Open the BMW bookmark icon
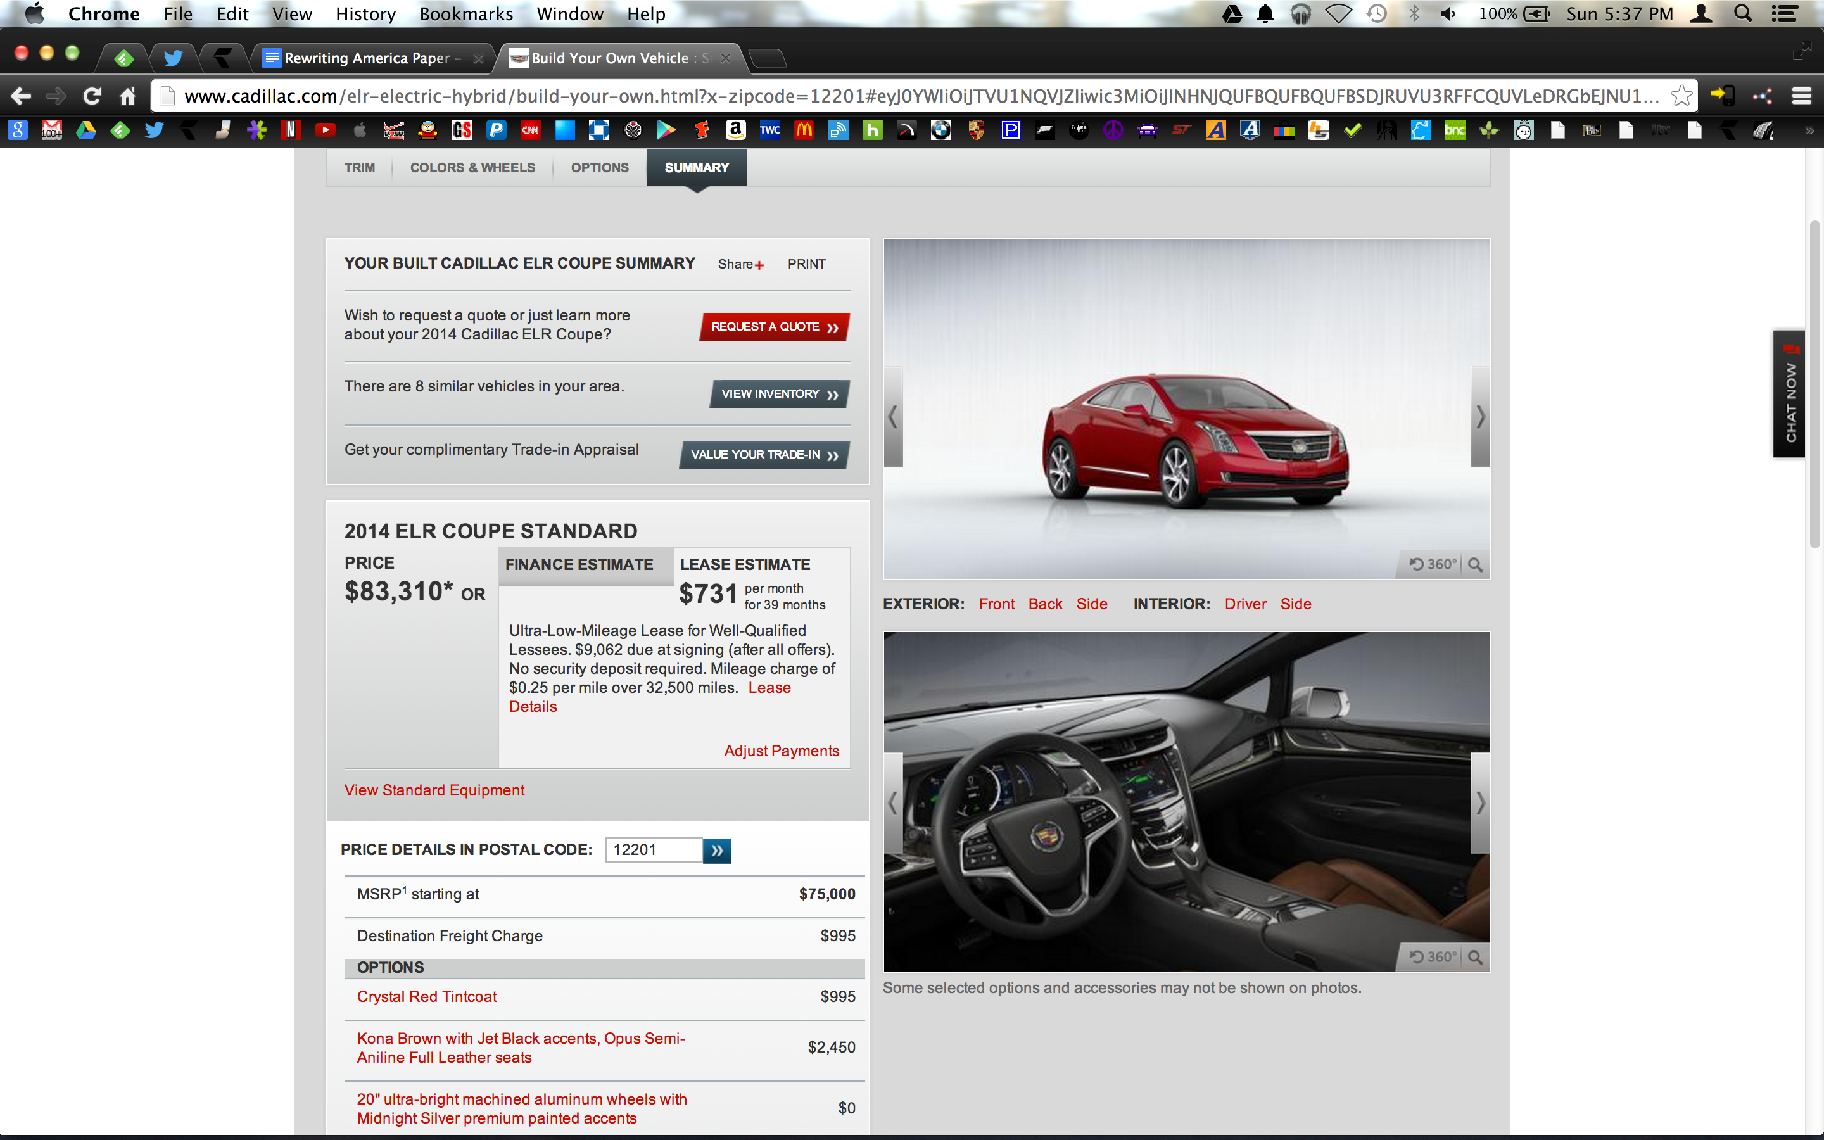The height and width of the screenshot is (1140, 1824). 940,130
